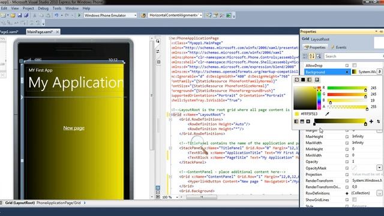
Task: Close the MainPage.xaml tab
Action: pos(57,32)
